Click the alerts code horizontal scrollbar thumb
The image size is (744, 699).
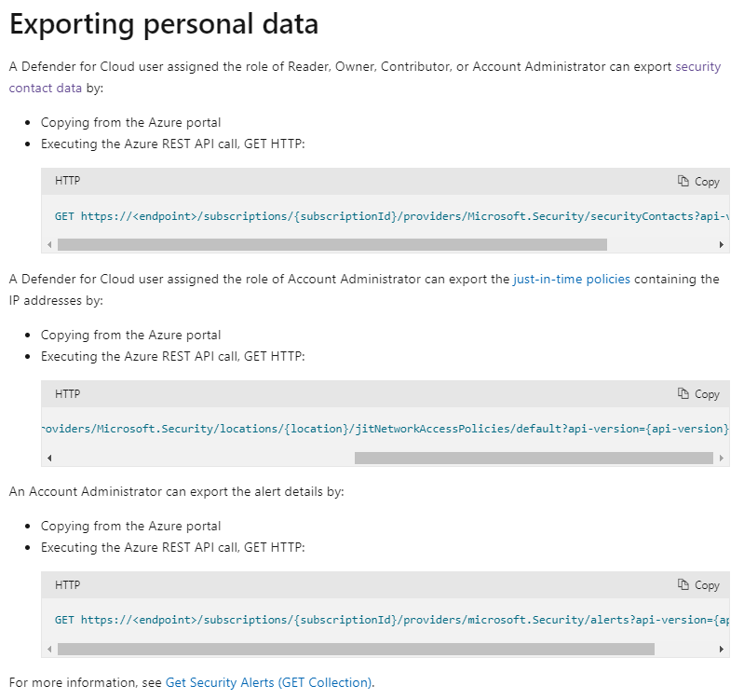coord(355,649)
